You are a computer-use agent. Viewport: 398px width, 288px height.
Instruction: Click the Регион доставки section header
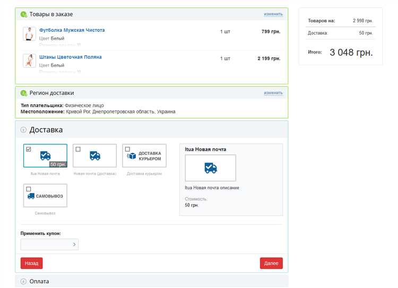pyautogui.click(x=152, y=93)
